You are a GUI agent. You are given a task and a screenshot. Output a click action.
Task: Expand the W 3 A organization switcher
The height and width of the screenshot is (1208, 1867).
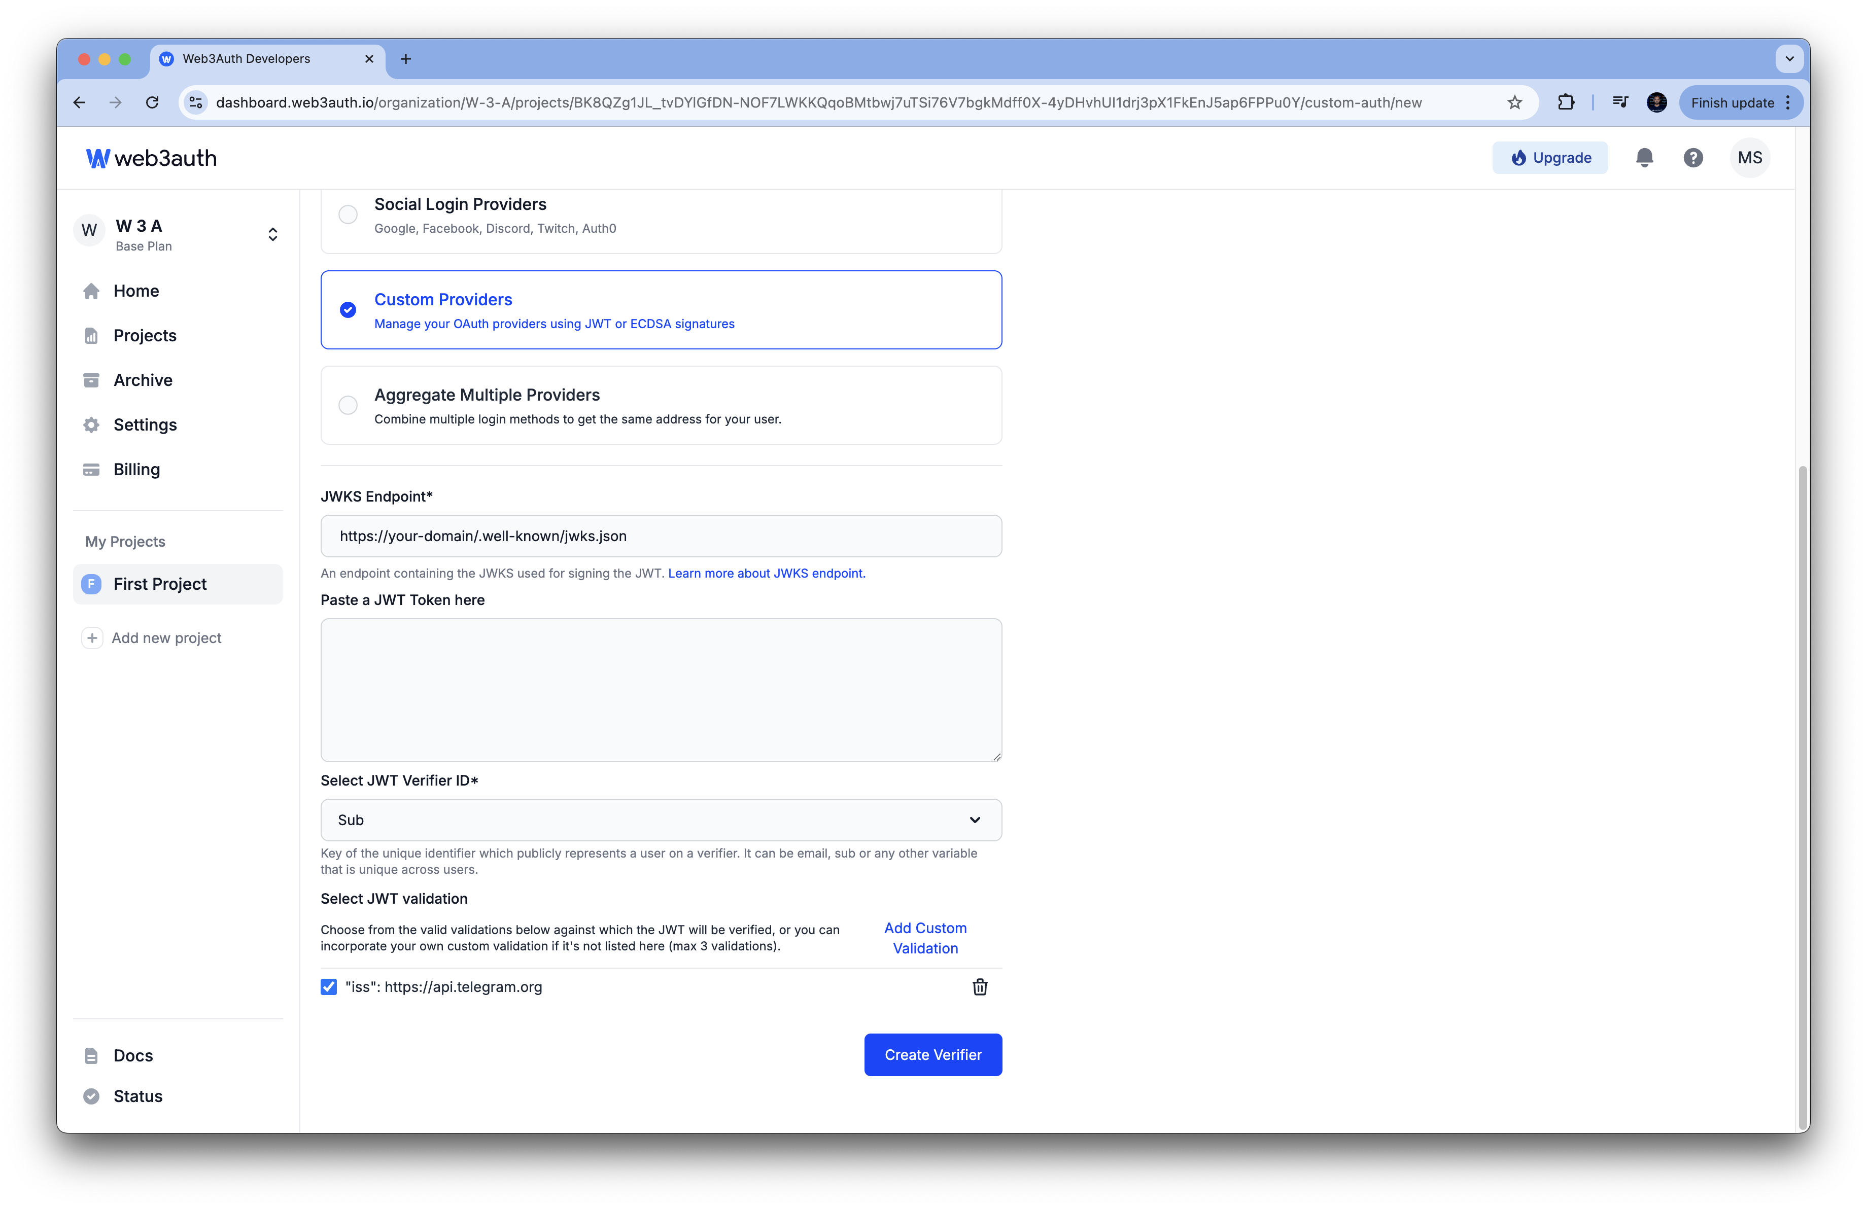(272, 234)
